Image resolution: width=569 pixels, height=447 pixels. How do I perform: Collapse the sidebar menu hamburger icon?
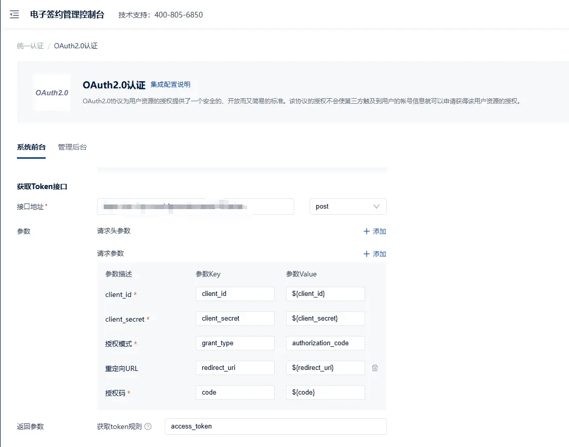14,14
